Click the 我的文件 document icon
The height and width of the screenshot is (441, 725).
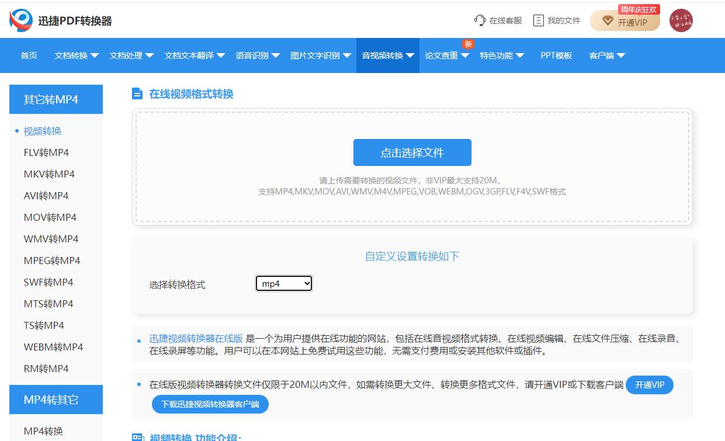pos(539,20)
